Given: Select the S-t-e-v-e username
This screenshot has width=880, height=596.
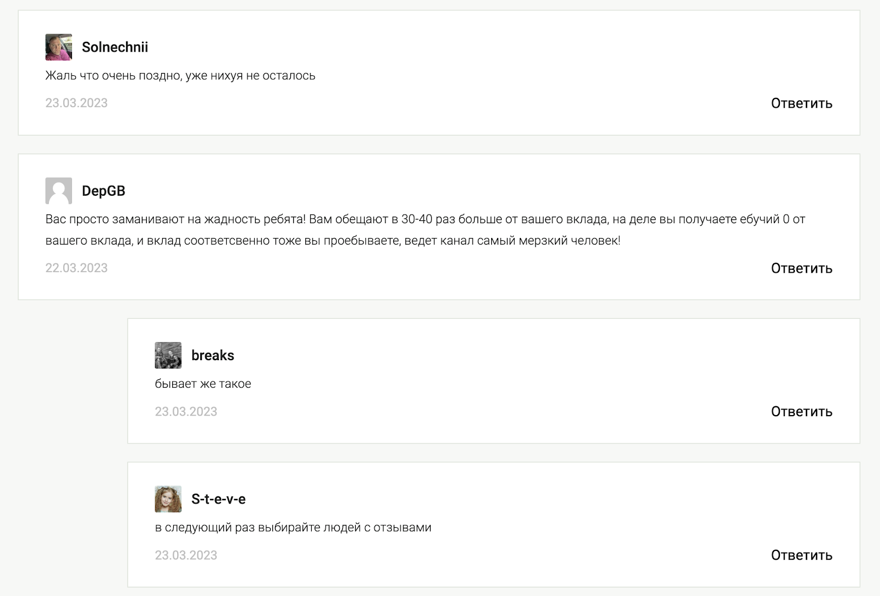Looking at the screenshot, I should point(218,499).
